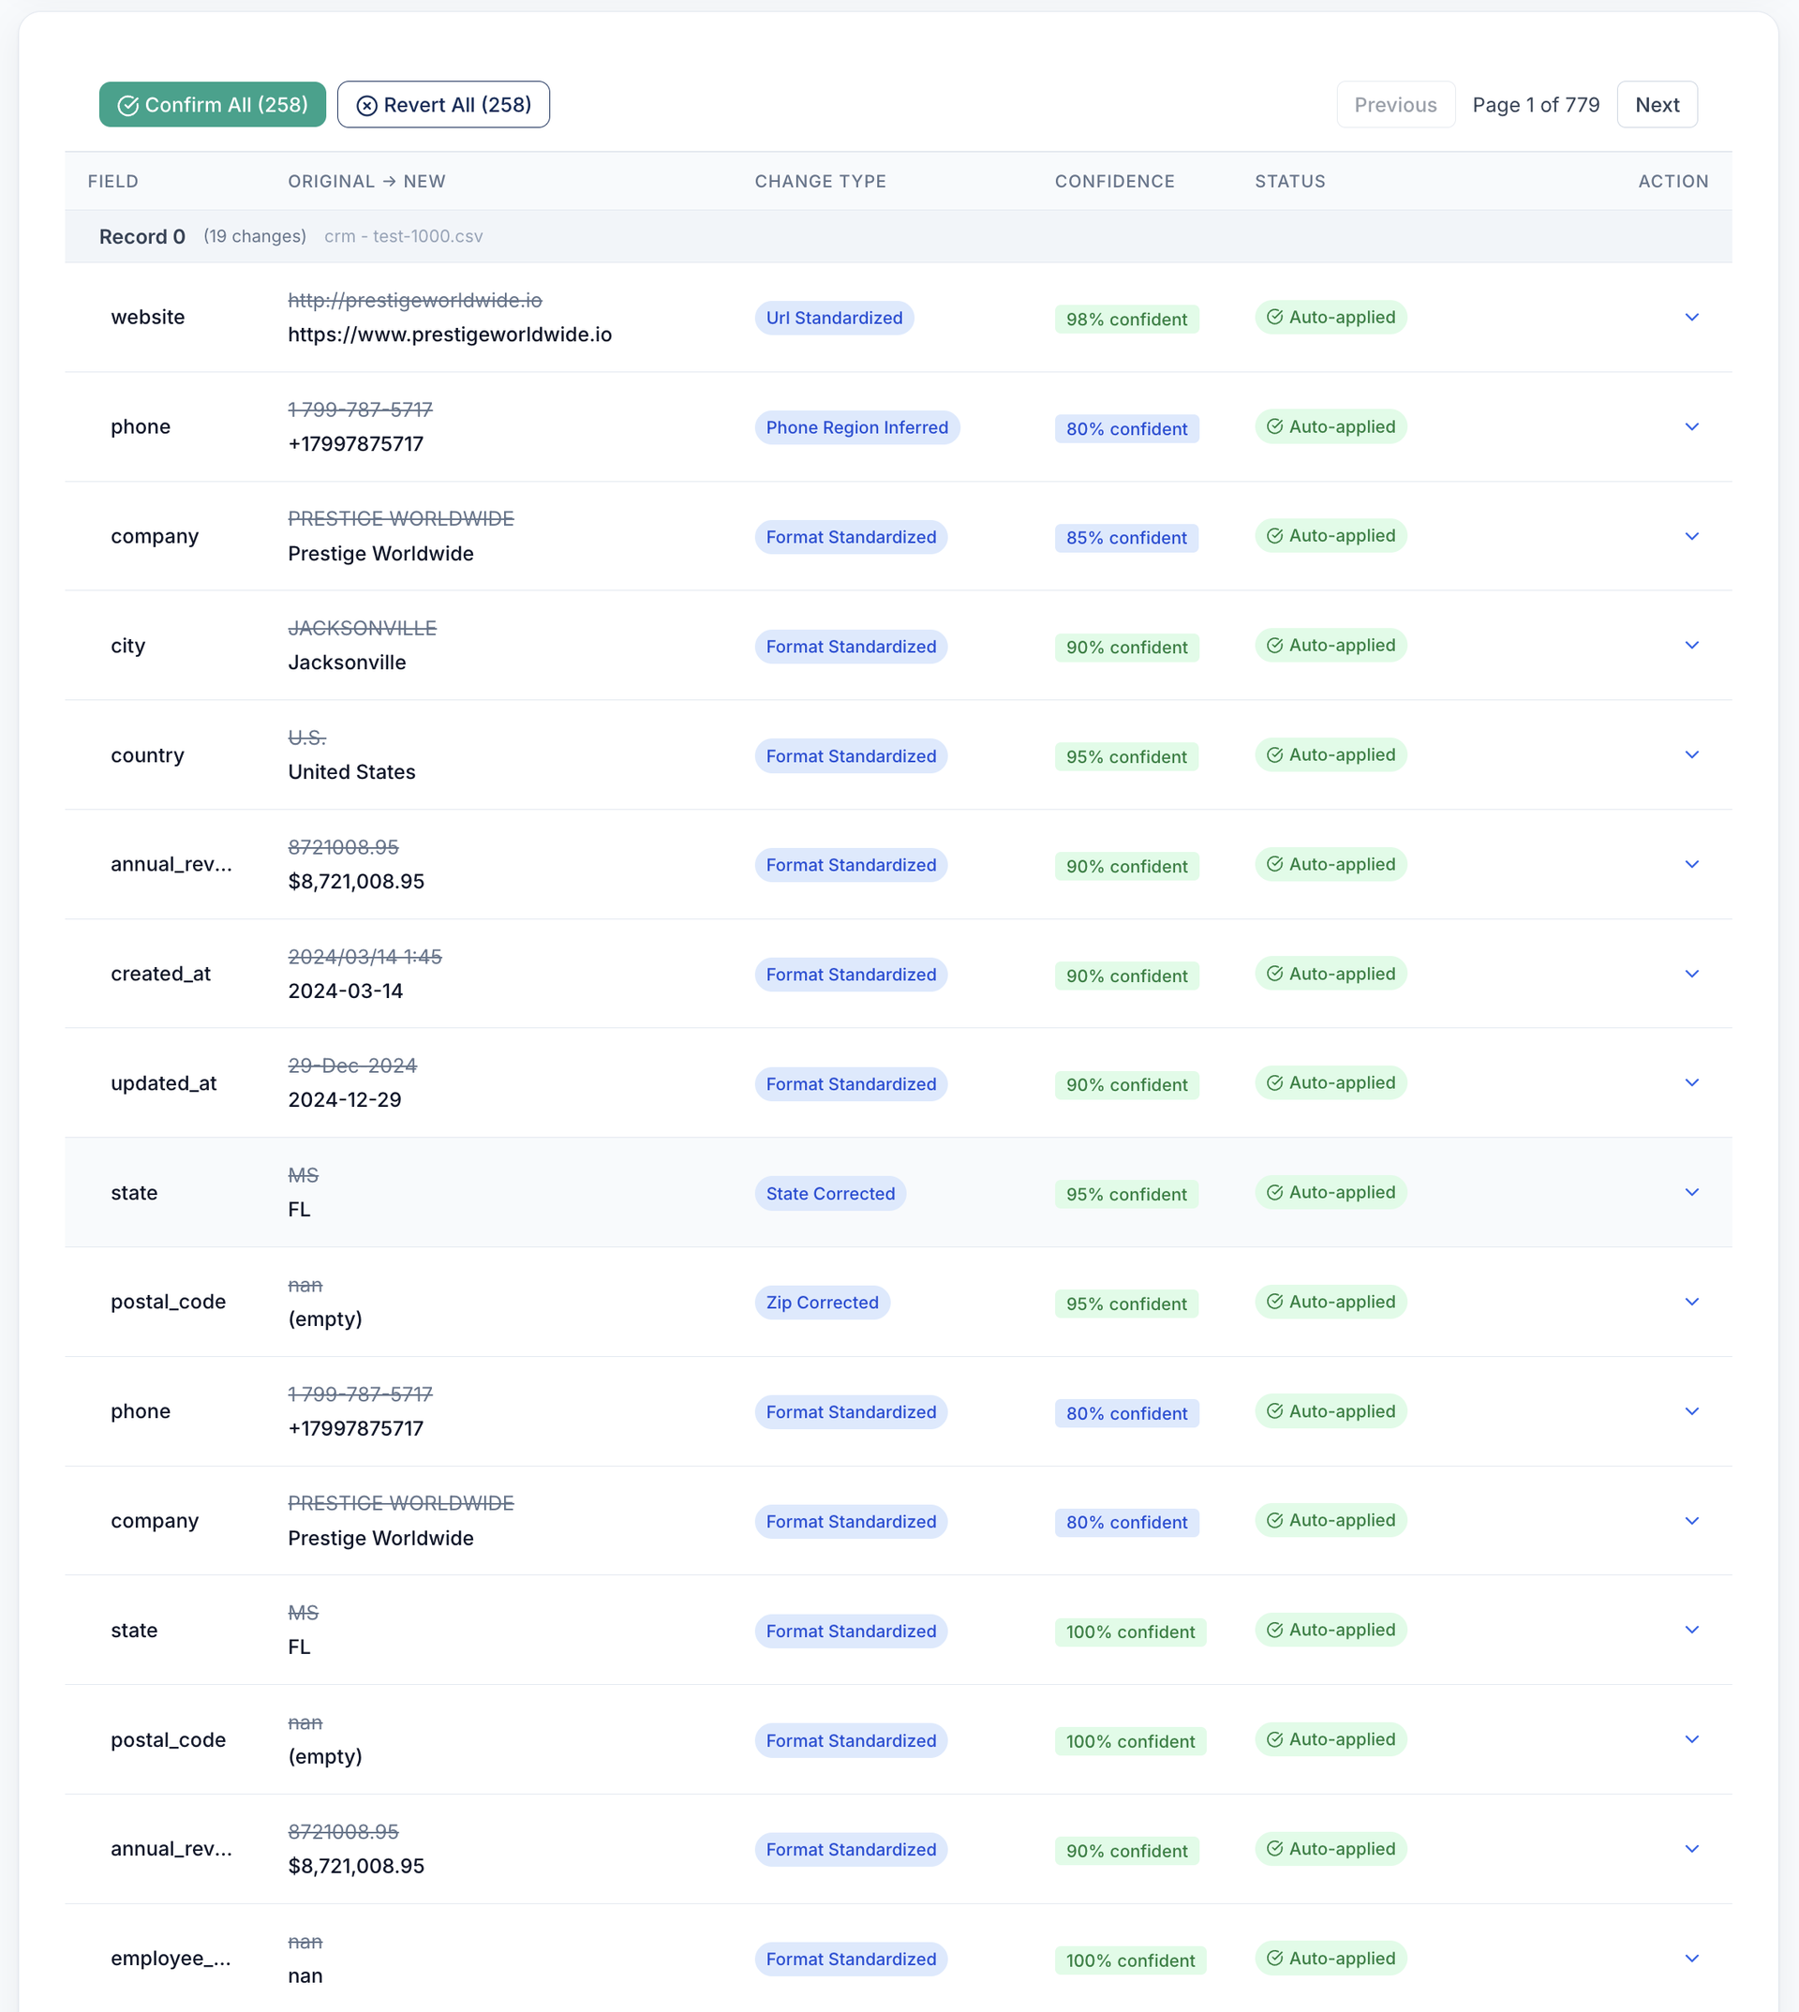Click Auto-applied check icon on website row
Screen dimensions: 1799x2012
[1276, 317]
